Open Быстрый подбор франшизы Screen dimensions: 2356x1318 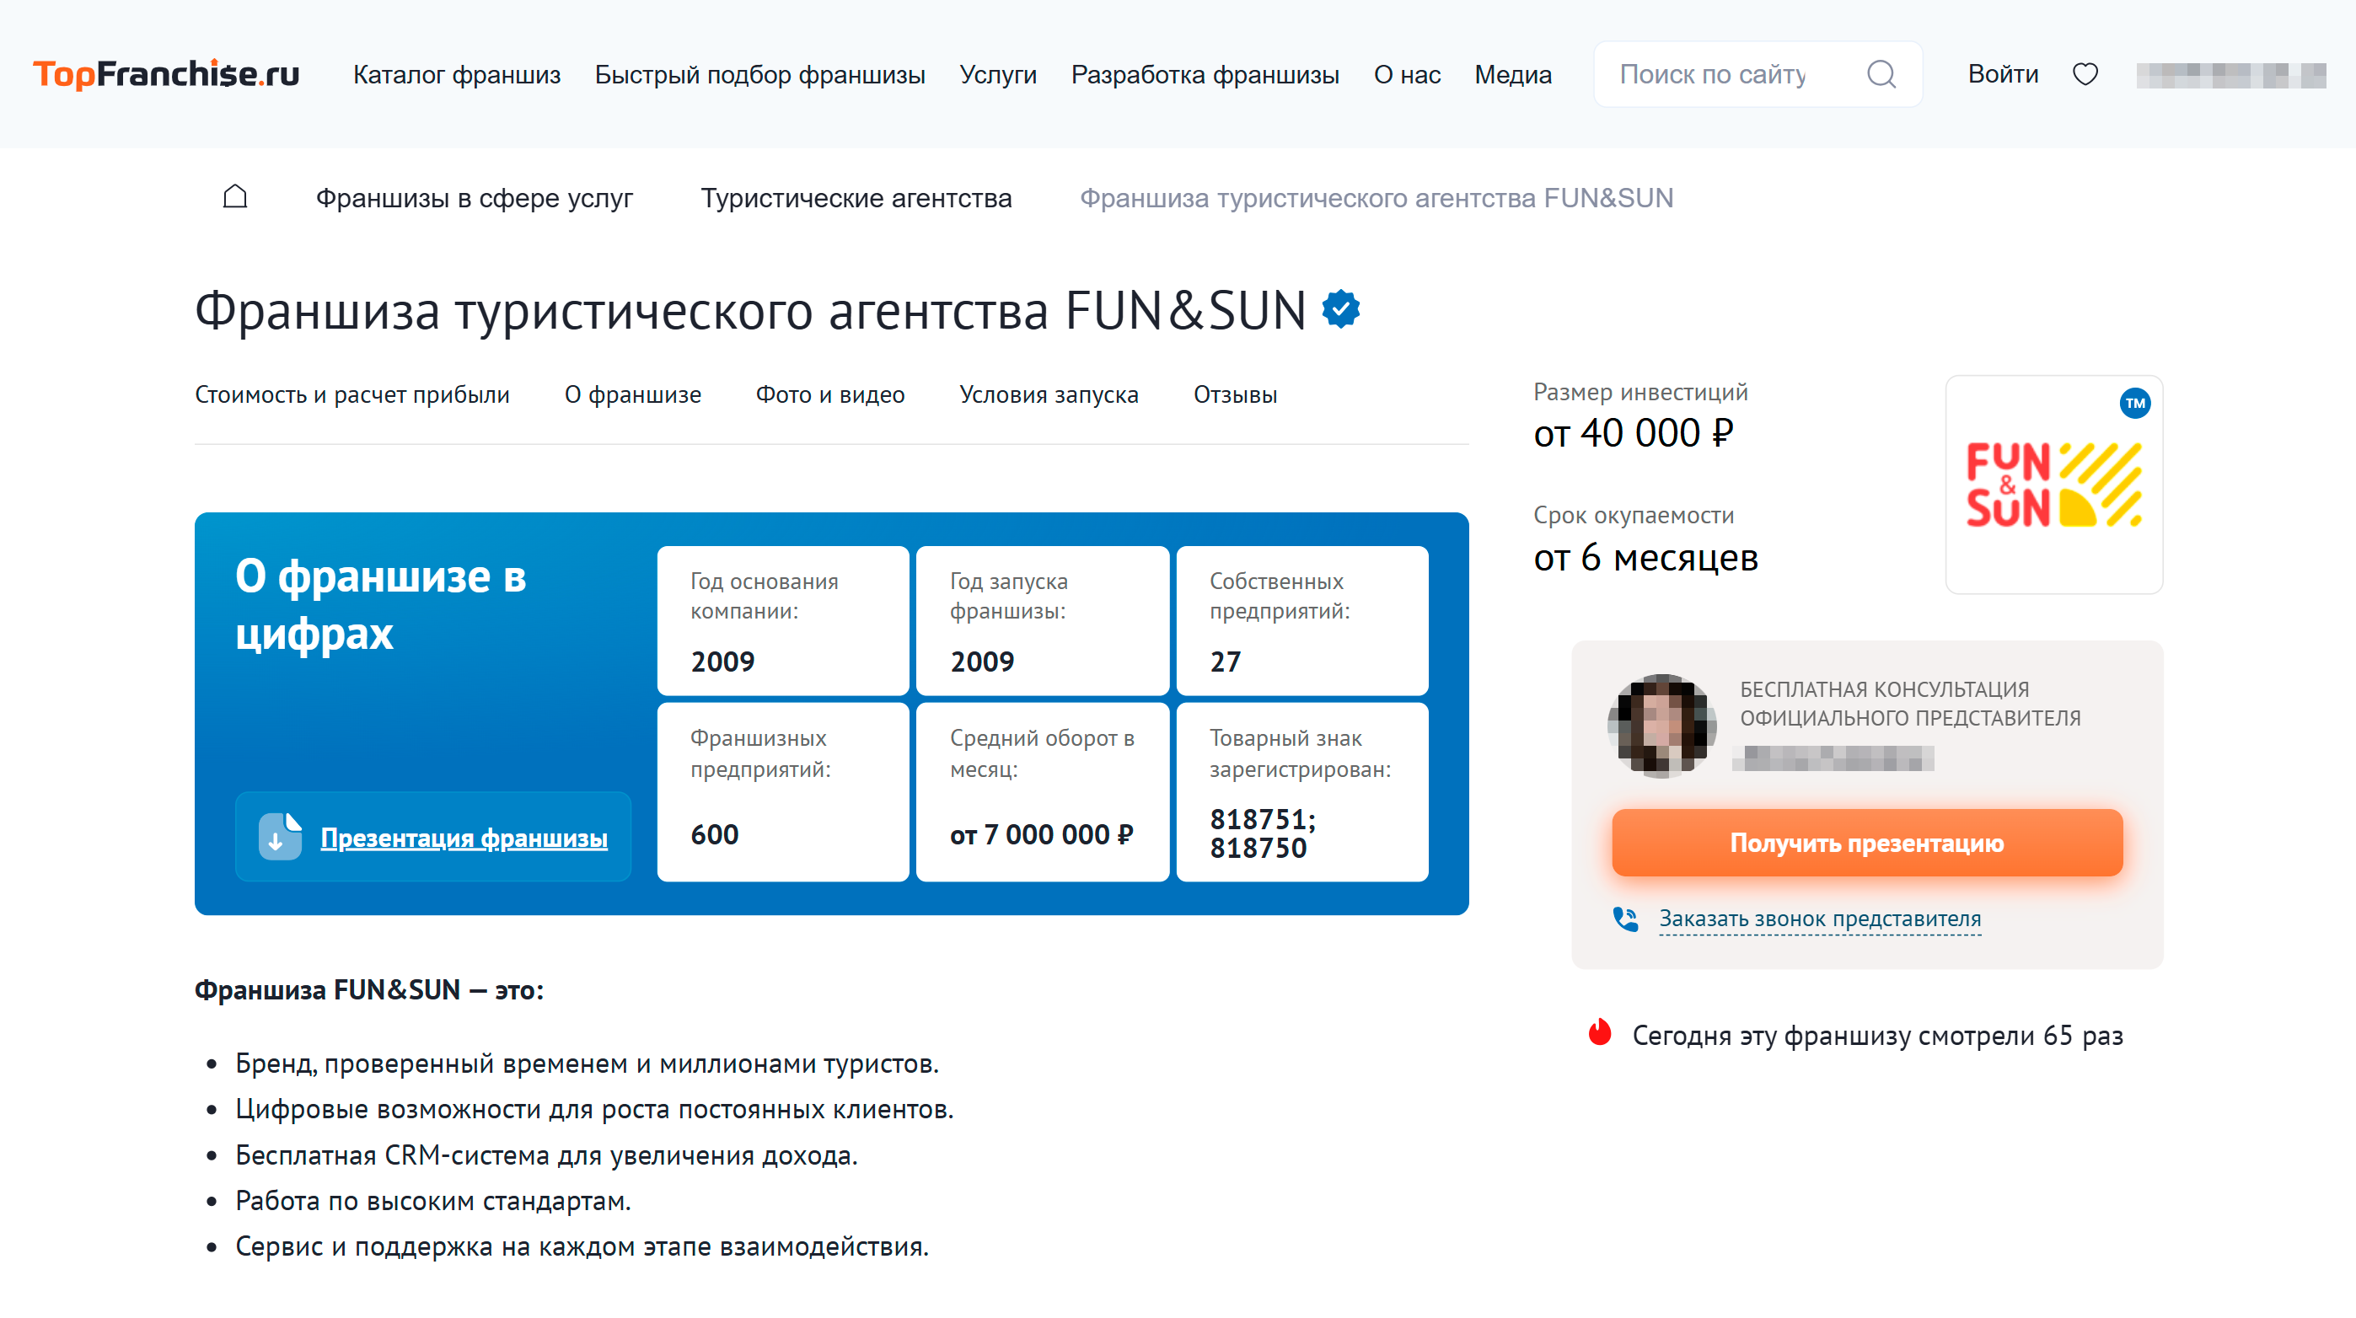point(759,74)
